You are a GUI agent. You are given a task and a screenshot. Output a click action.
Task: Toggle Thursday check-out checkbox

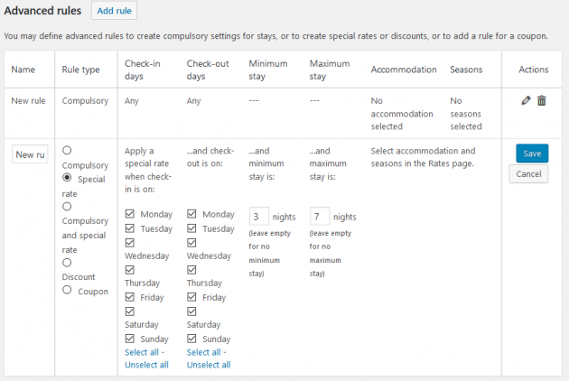(x=192, y=270)
